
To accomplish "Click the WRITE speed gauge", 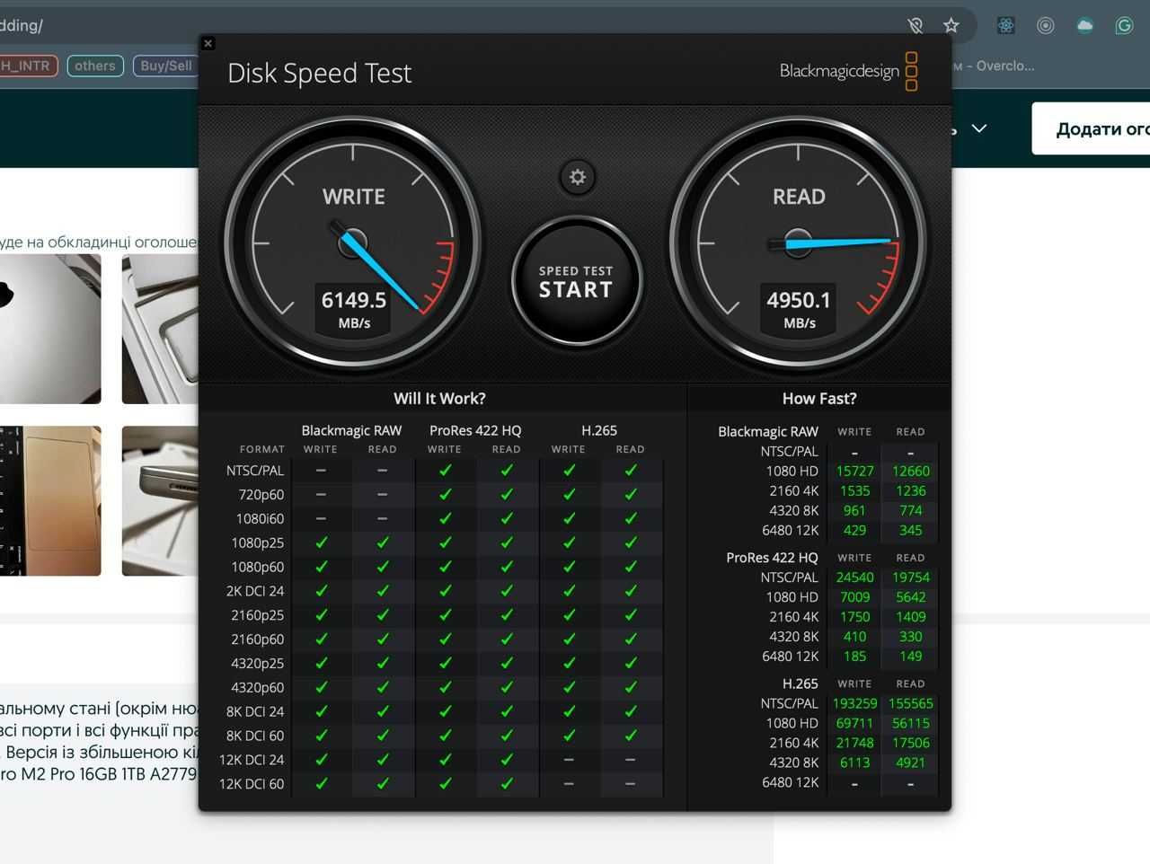I will [x=353, y=243].
